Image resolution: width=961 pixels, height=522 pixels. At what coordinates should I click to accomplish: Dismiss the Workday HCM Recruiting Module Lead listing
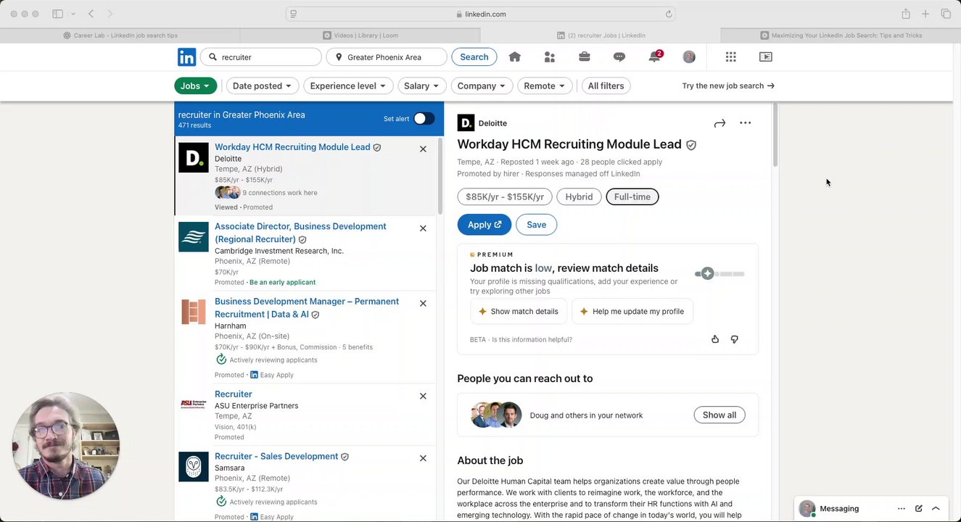click(x=423, y=149)
